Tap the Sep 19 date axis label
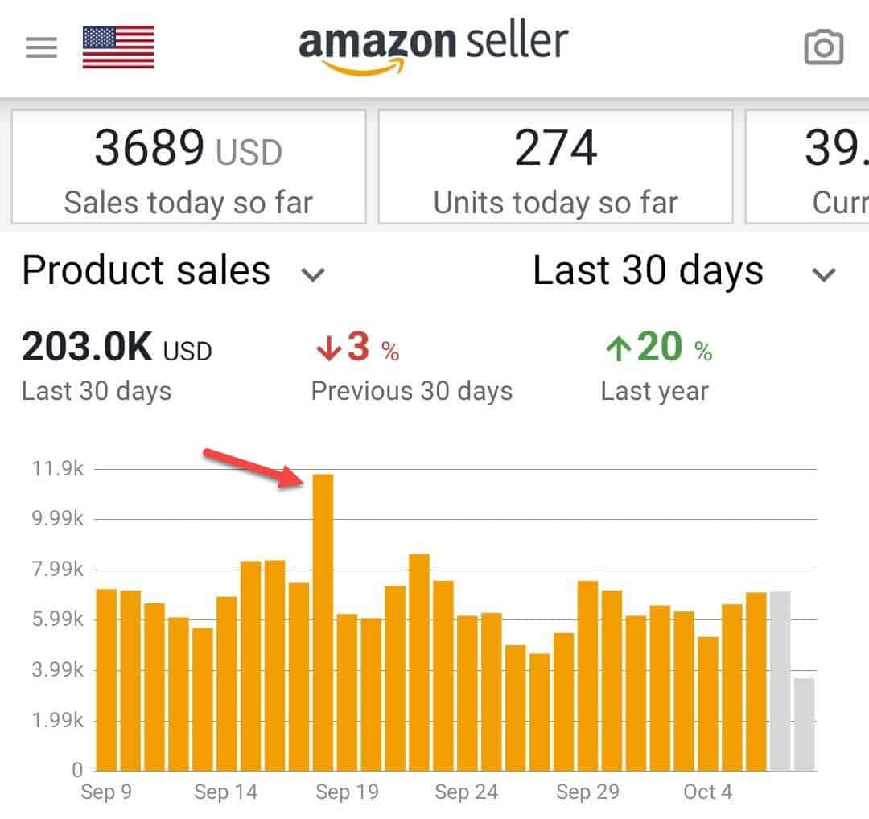 (347, 792)
